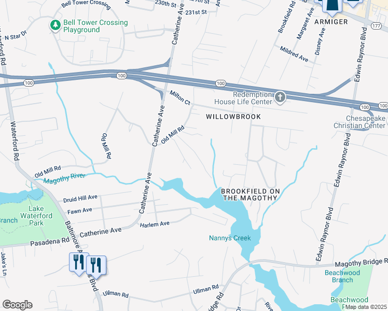Select the Chesapeake Christian Center label
The height and width of the screenshot is (311, 388).
point(359,122)
